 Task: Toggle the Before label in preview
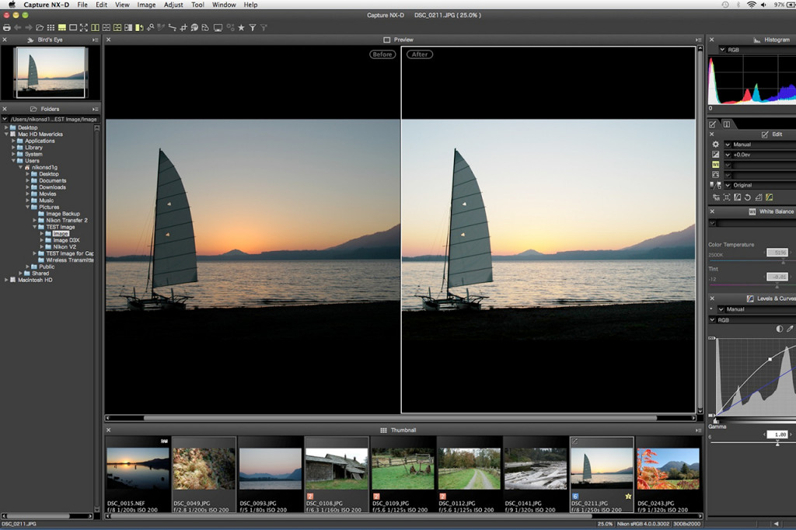(x=382, y=54)
